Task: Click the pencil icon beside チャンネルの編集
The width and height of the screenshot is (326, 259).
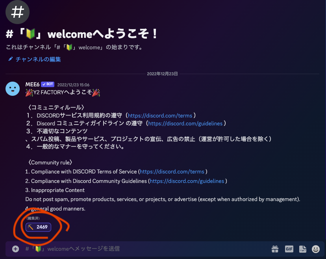Action: 10,59
